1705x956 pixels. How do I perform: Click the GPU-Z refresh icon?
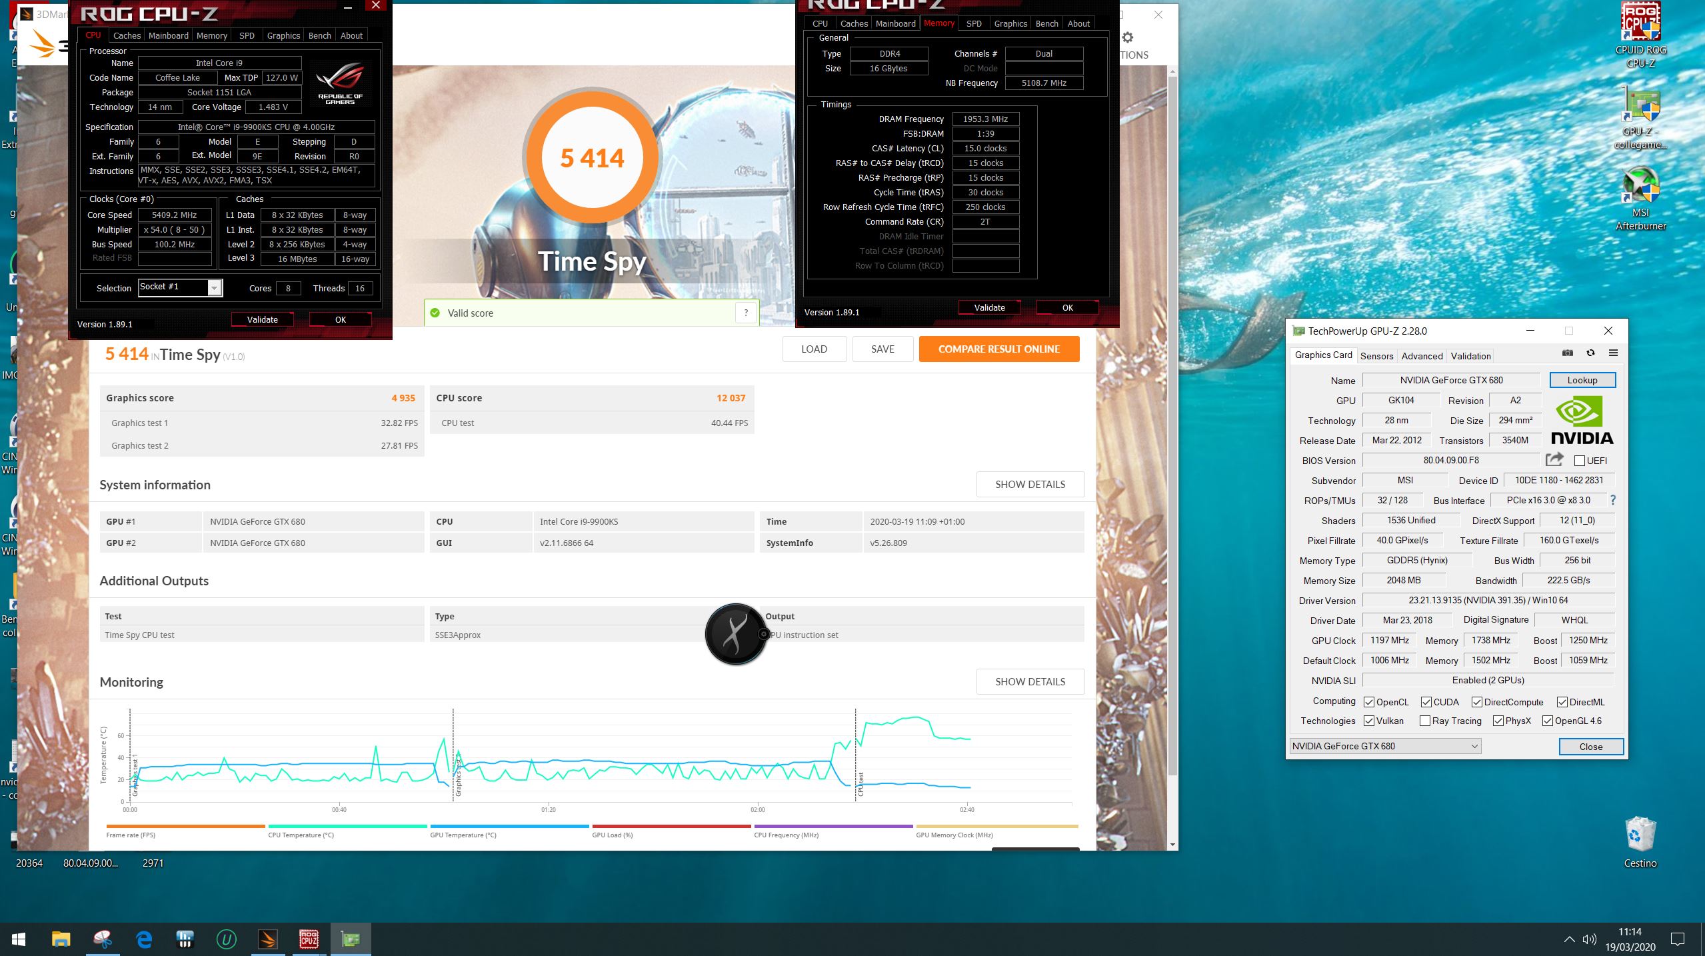click(1590, 353)
